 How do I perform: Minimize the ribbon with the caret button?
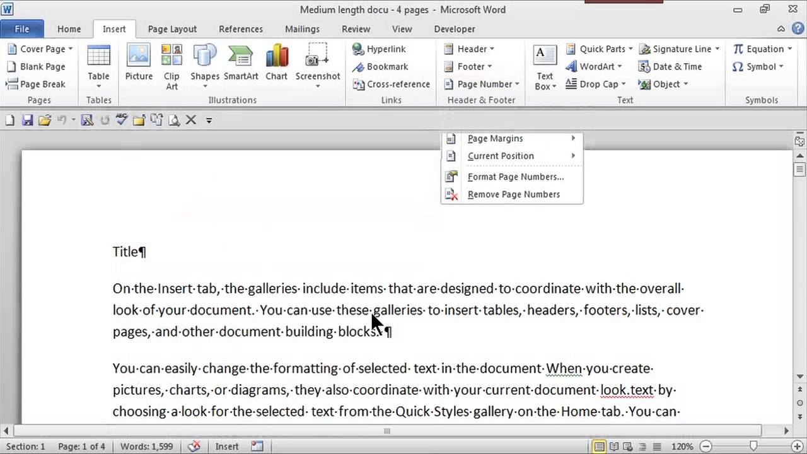point(781,29)
